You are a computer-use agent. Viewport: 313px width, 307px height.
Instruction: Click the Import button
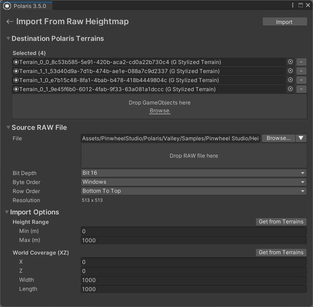click(285, 22)
